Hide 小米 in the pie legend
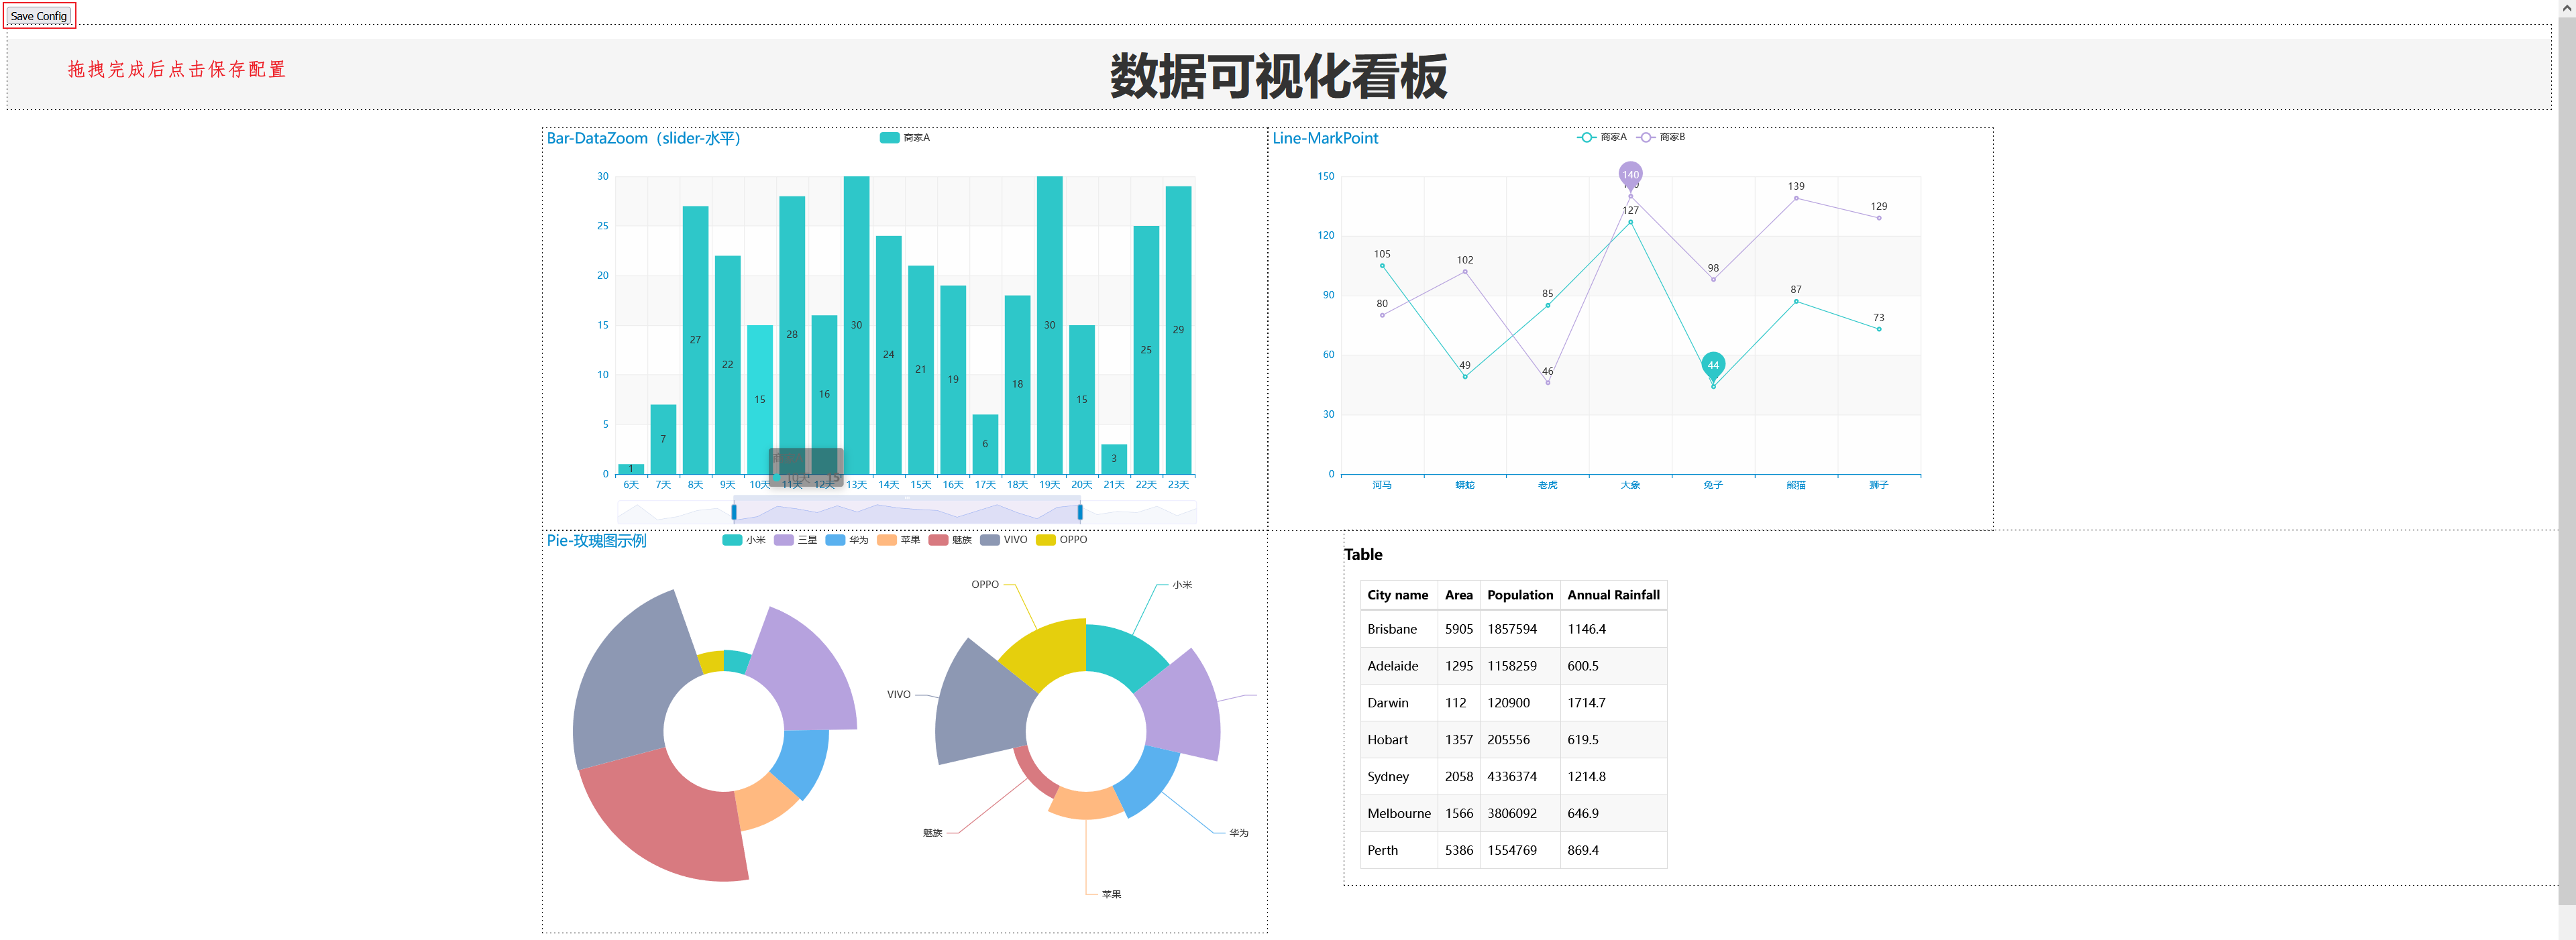Viewport: 2576px width, 940px height. point(732,540)
